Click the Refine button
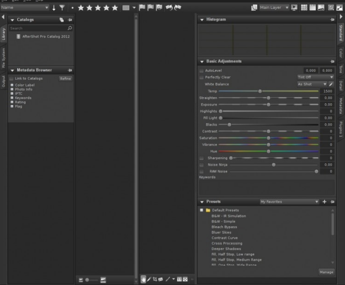345x285 pixels. 65,79
